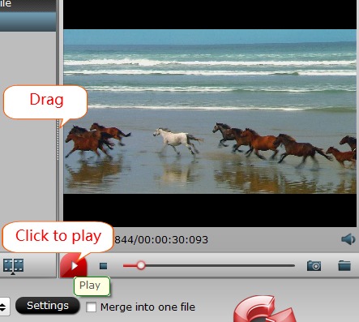Click the horse video preview frame
Viewport: 359px width, 322px height.
coord(210,111)
